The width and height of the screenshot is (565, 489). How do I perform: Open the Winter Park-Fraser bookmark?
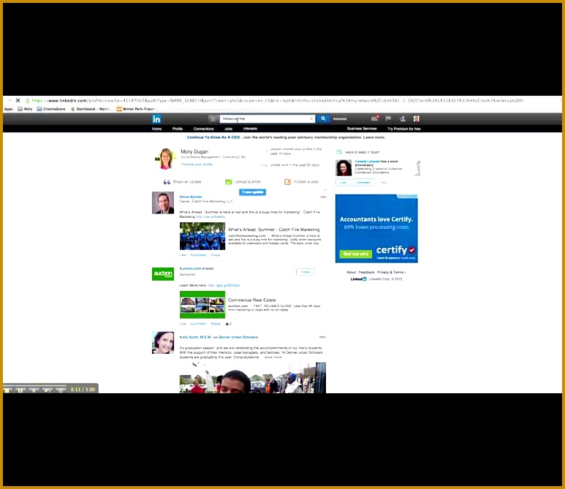(x=136, y=109)
